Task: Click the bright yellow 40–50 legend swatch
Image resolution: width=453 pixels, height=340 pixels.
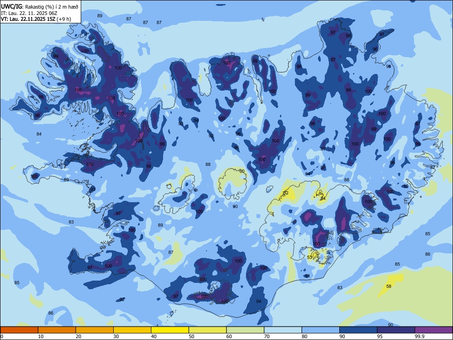Action: coord(170,330)
